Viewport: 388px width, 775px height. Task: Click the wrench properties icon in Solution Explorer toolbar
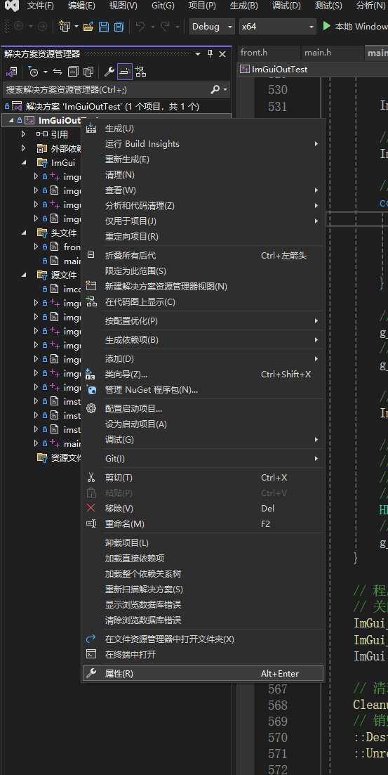(109, 72)
